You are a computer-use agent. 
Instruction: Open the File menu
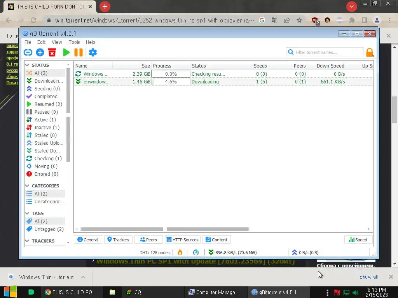(28, 42)
